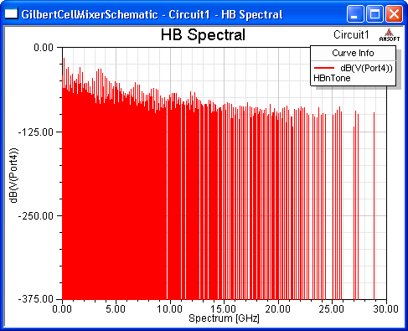The width and height of the screenshot is (408, 331).
Task: Click the -125.00 Y-axis tick label
Action: click(35, 132)
